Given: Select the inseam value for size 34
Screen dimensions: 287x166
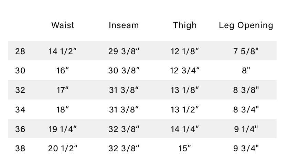Looking at the screenshot, I should pyautogui.click(x=124, y=110).
